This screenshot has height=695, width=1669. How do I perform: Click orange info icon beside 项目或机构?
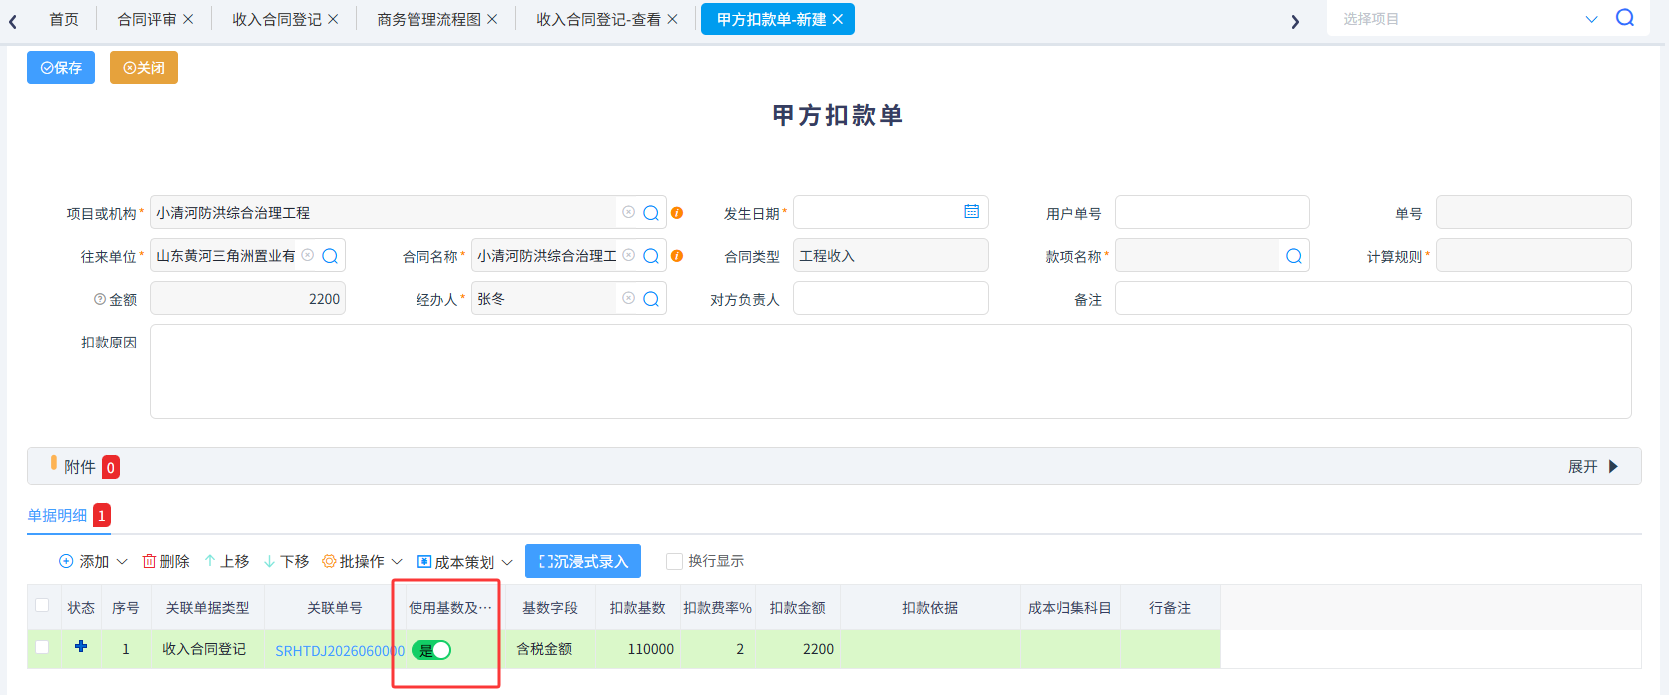pos(677,213)
